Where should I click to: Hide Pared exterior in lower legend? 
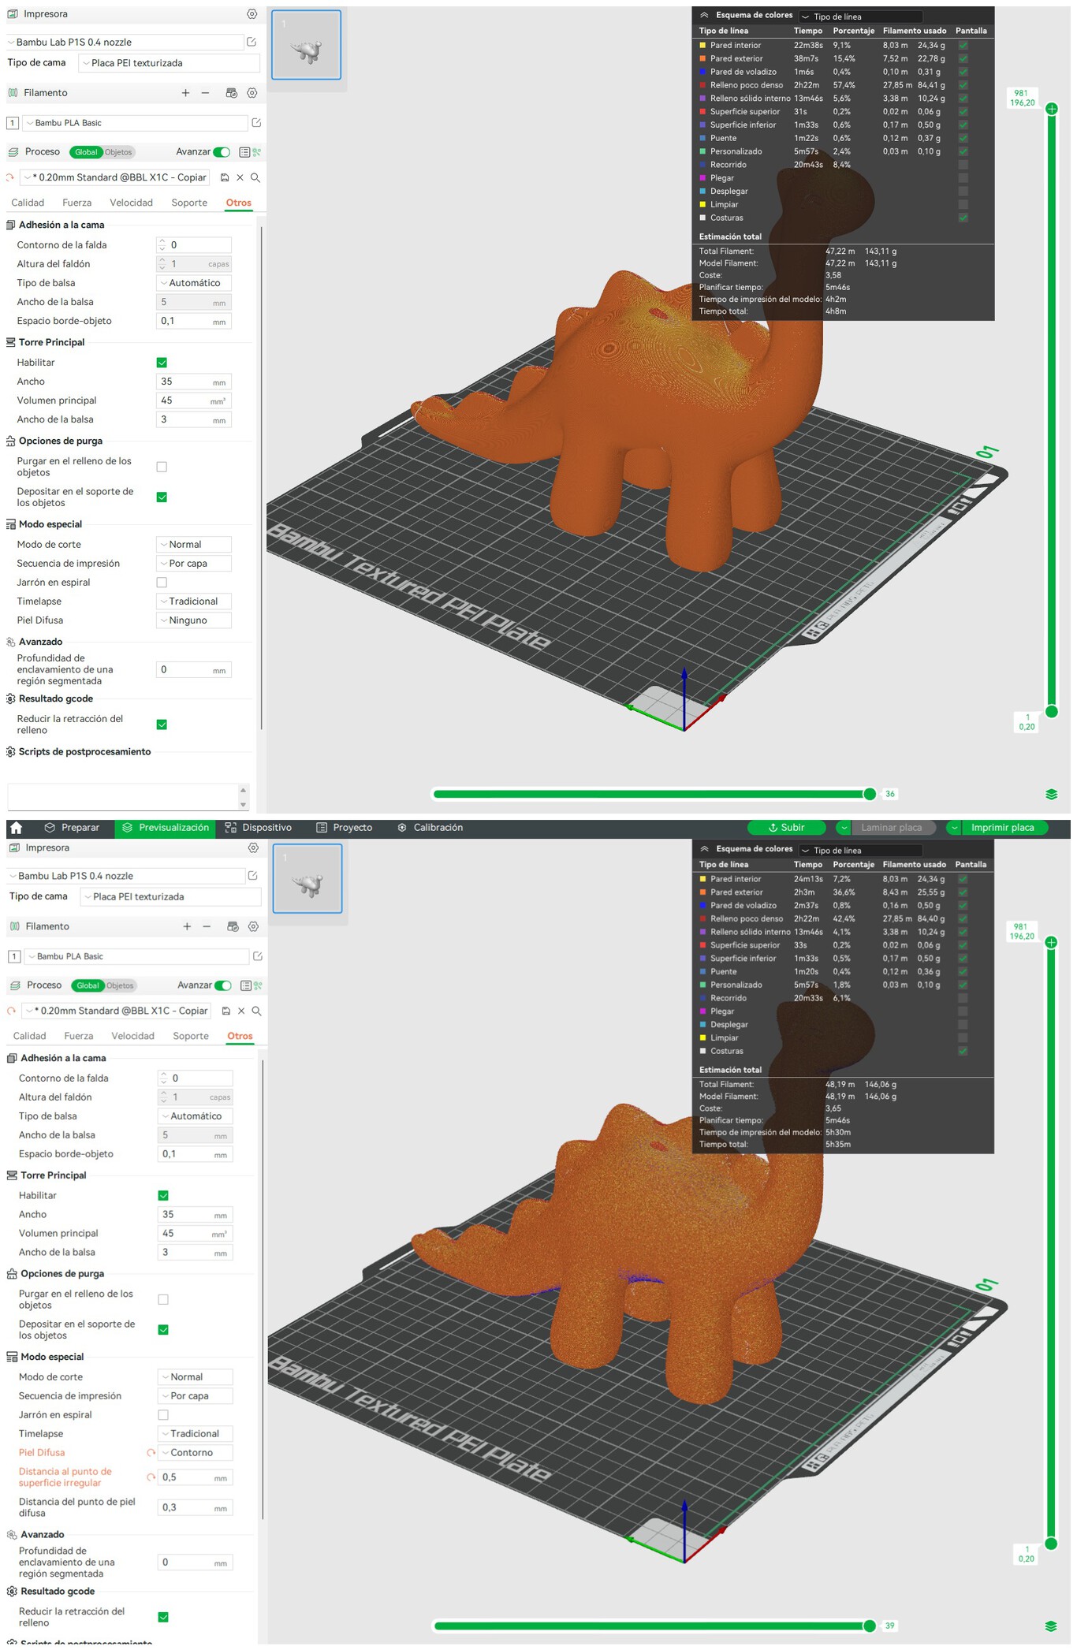[x=963, y=892]
